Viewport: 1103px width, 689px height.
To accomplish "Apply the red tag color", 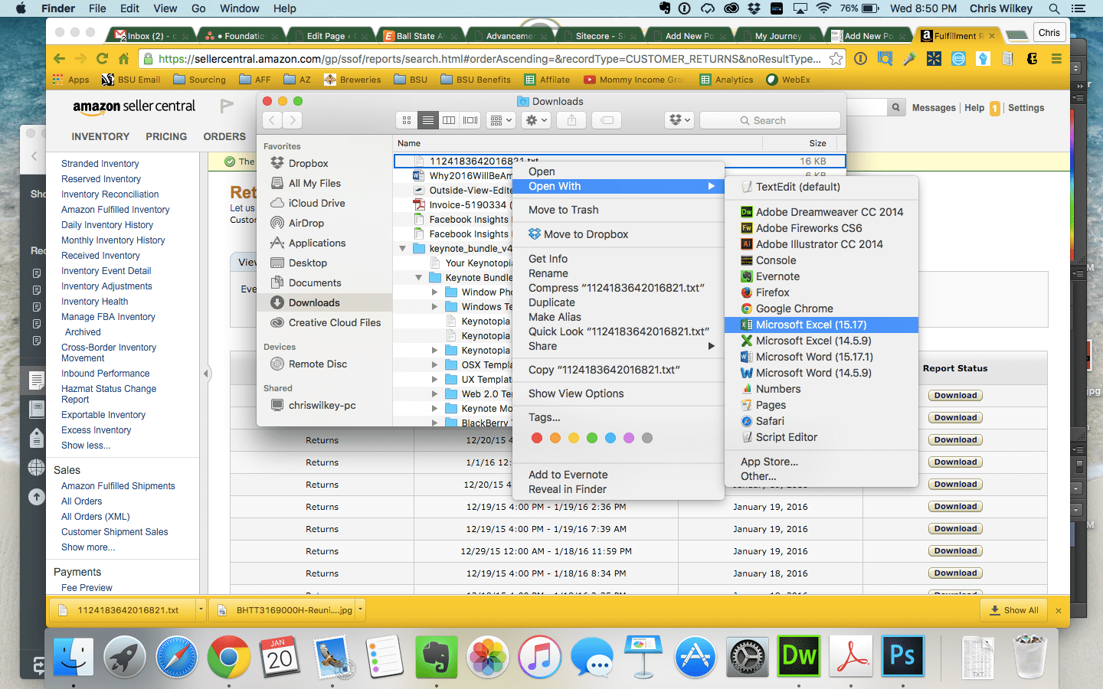I will point(537,438).
